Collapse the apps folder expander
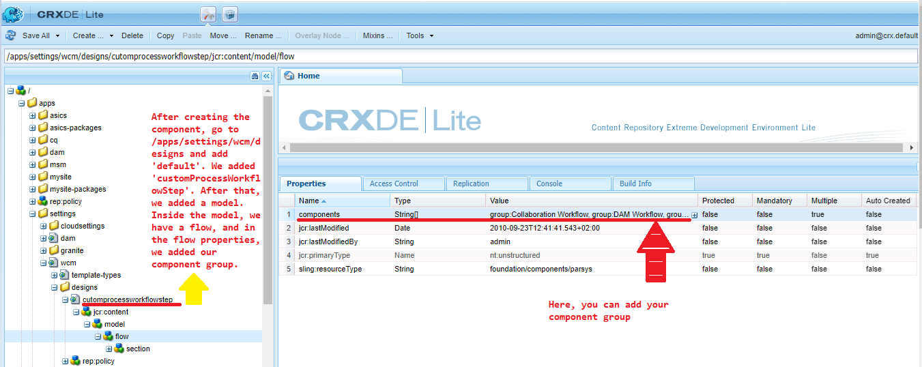Viewport: 922px width, 367px height. tap(21, 103)
